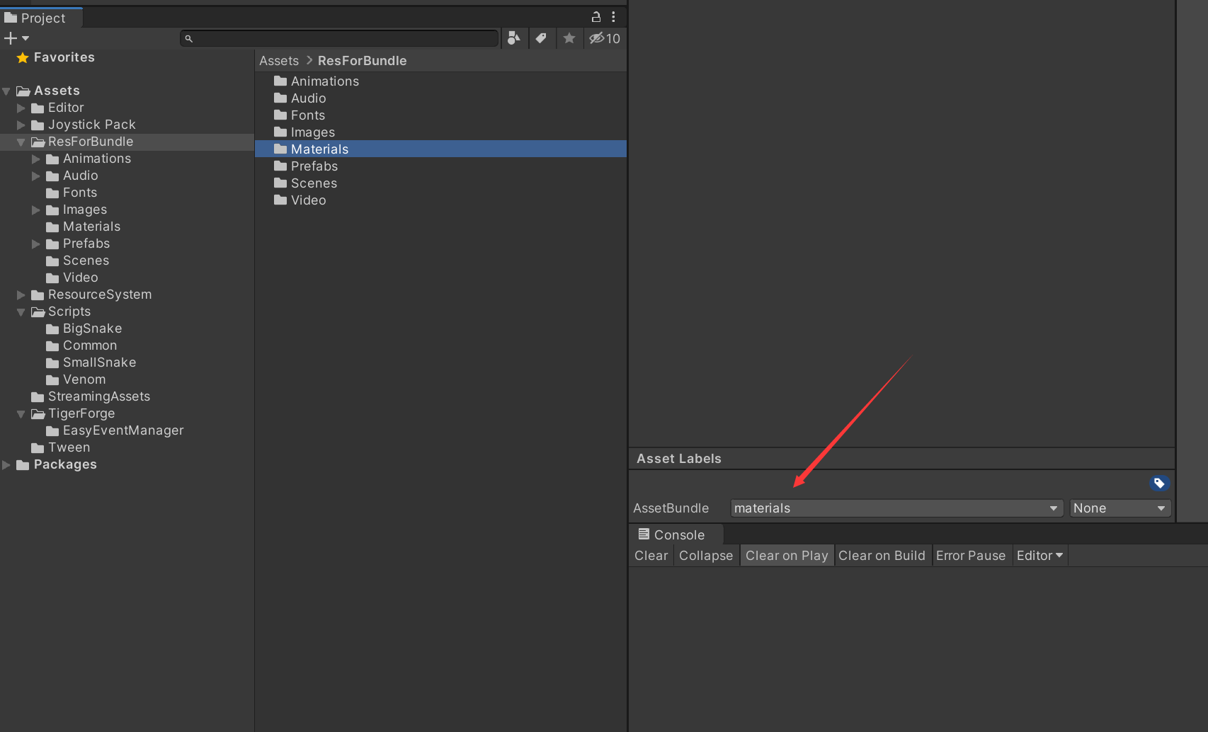Image resolution: width=1208 pixels, height=732 pixels.
Task: Toggle Error Pause in Console
Action: 970,556
